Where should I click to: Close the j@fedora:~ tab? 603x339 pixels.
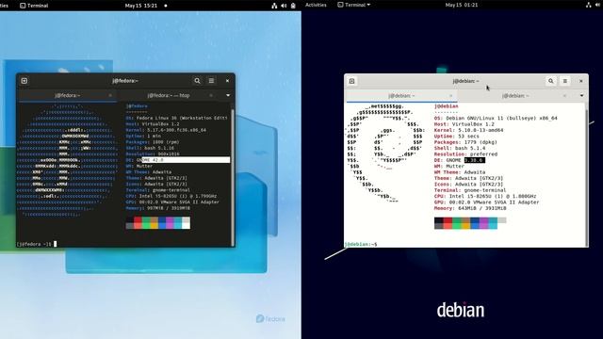[x=110, y=95]
